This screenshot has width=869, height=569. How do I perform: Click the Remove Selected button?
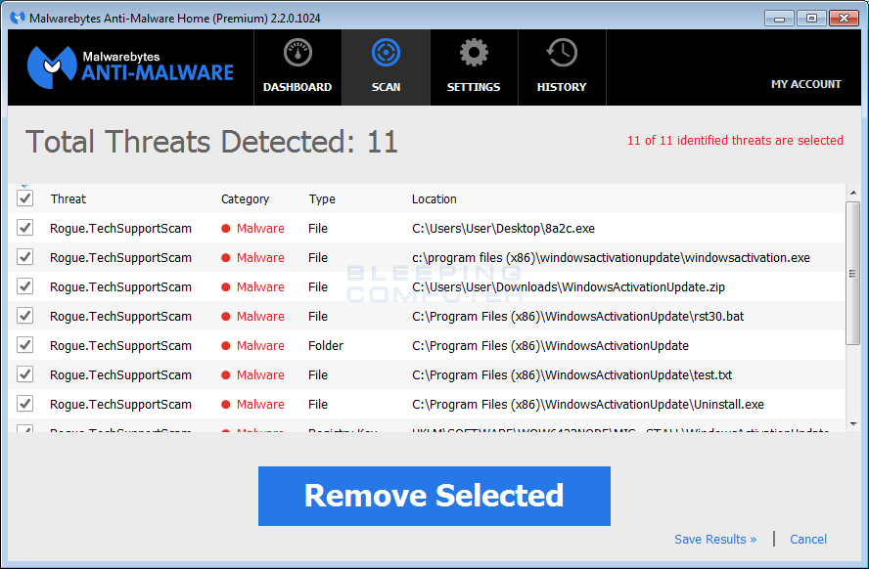[x=434, y=496]
